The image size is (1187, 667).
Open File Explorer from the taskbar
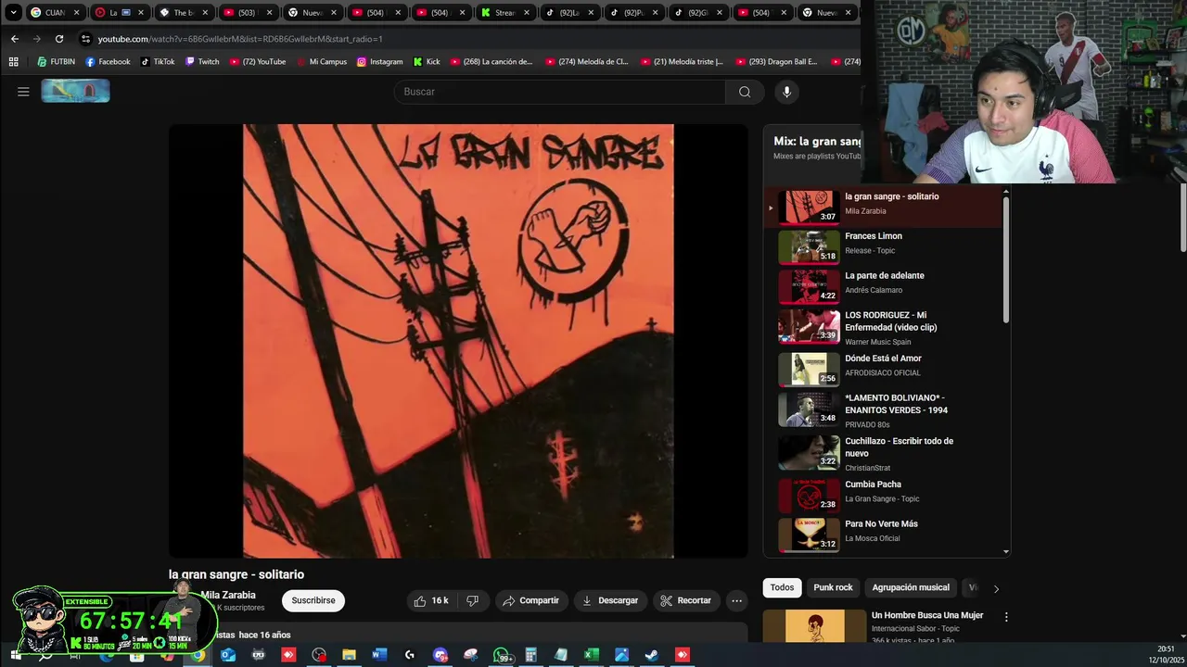[x=349, y=655]
